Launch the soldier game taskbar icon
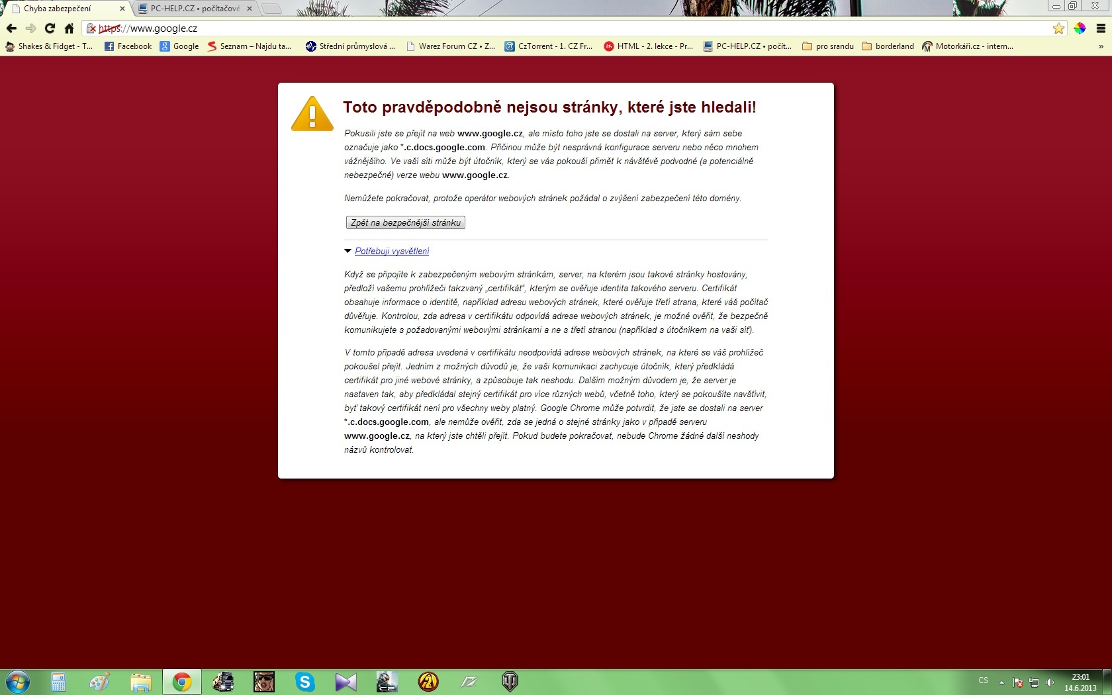The width and height of the screenshot is (1112, 695). click(x=387, y=682)
